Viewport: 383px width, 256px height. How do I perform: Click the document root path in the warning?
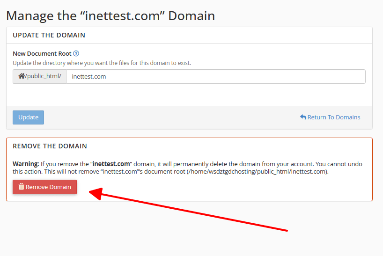257,172
